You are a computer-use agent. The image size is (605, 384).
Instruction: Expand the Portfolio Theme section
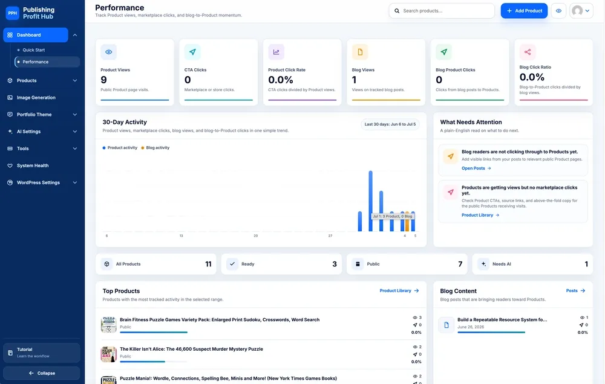pyautogui.click(x=75, y=114)
